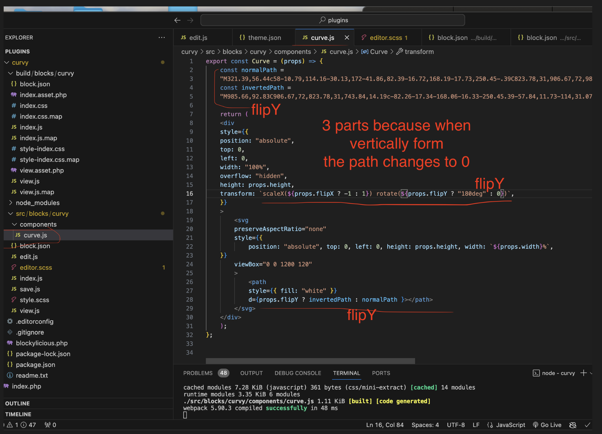The height and width of the screenshot is (434, 602).
Task: Click the horizontal editor scrollbar
Action: tap(310, 361)
